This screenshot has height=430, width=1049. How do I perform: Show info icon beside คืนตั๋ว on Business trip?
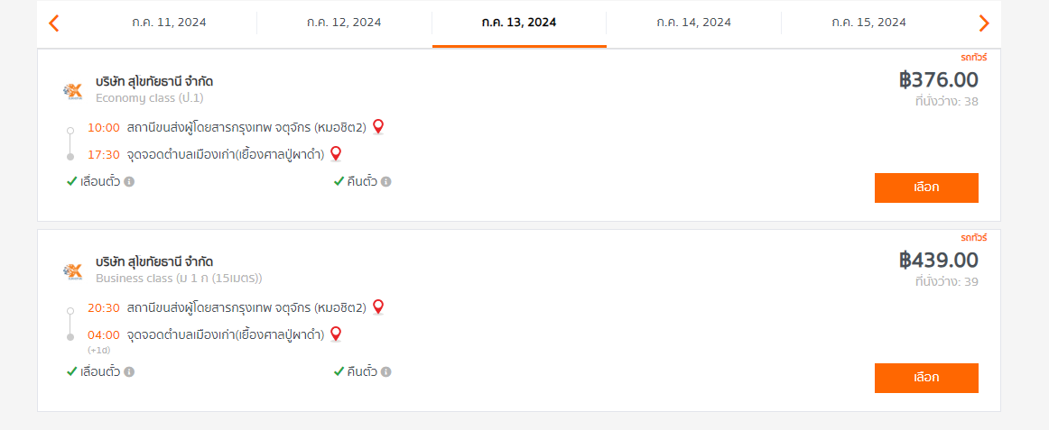pyautogui.click(x=386, y=372)
